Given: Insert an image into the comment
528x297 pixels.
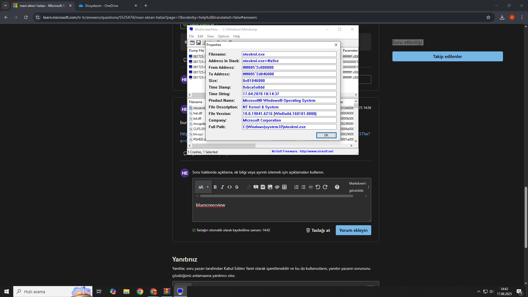Looking at the screenshot, I should pos(270,187).
